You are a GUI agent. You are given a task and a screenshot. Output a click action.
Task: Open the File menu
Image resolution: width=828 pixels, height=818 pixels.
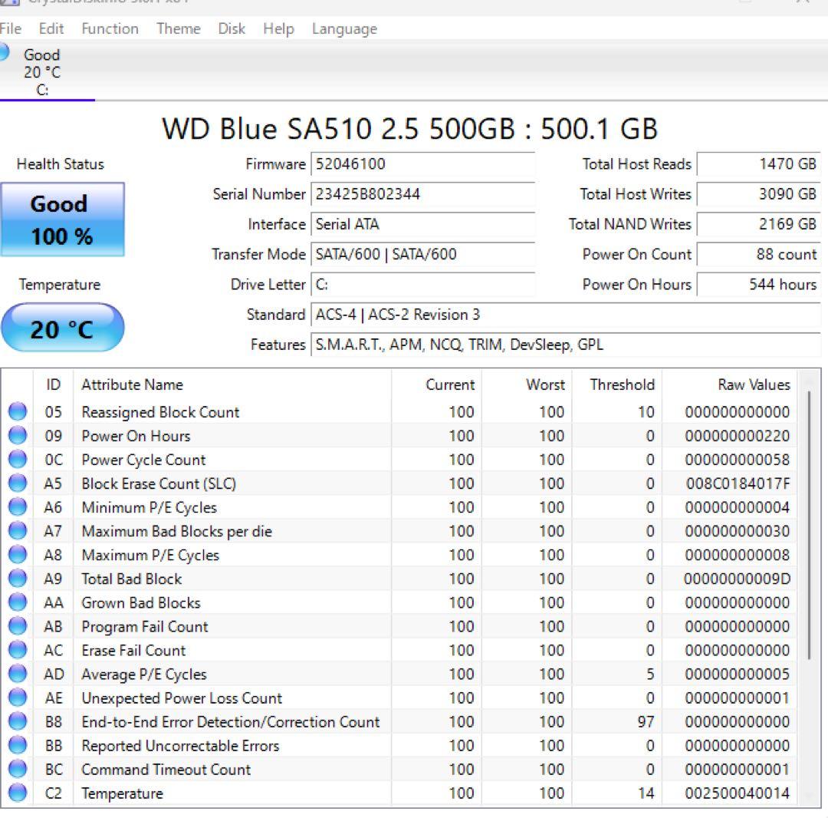click(x=11, y=28)
